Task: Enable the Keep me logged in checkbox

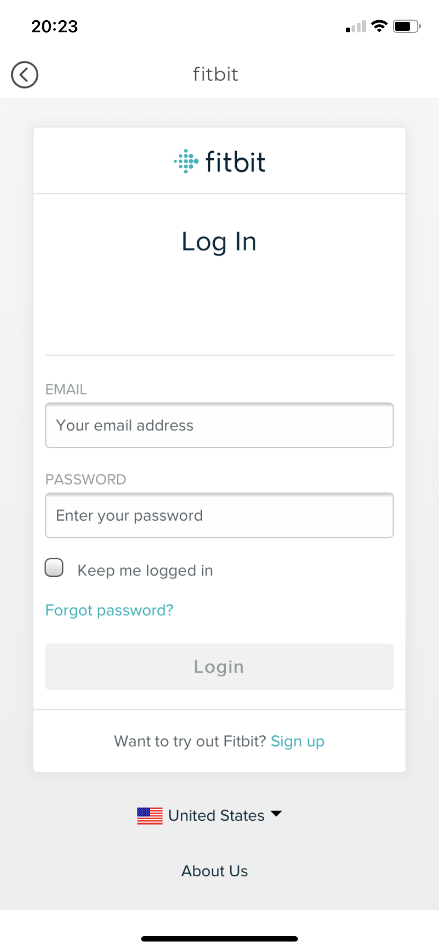Action: pyautogui.click(x=54, y=568)
